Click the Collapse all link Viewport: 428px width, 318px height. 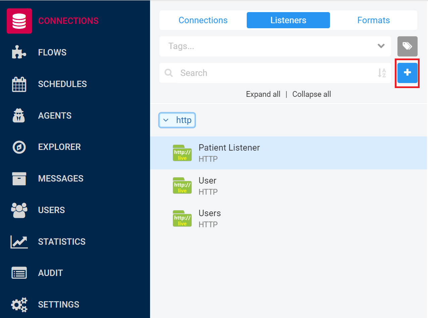(312, 94)
